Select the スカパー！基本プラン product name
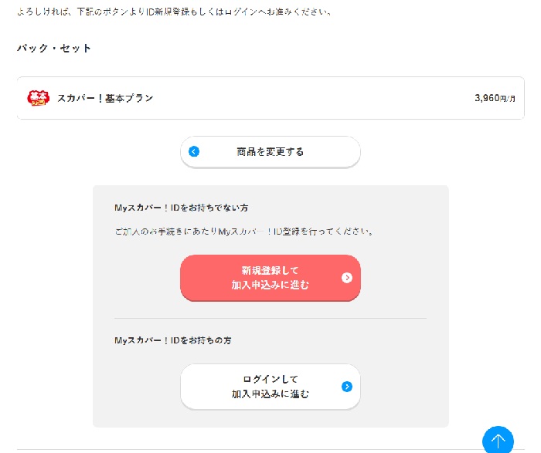Viewport: 541px width, 453px height. click(105, 98)
